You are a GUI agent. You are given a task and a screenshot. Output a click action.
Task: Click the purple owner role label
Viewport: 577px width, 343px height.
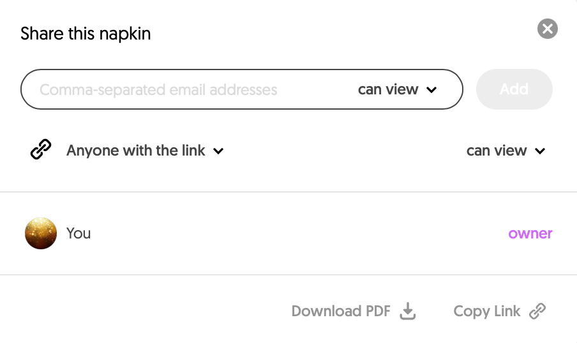[x=530, y=233]
